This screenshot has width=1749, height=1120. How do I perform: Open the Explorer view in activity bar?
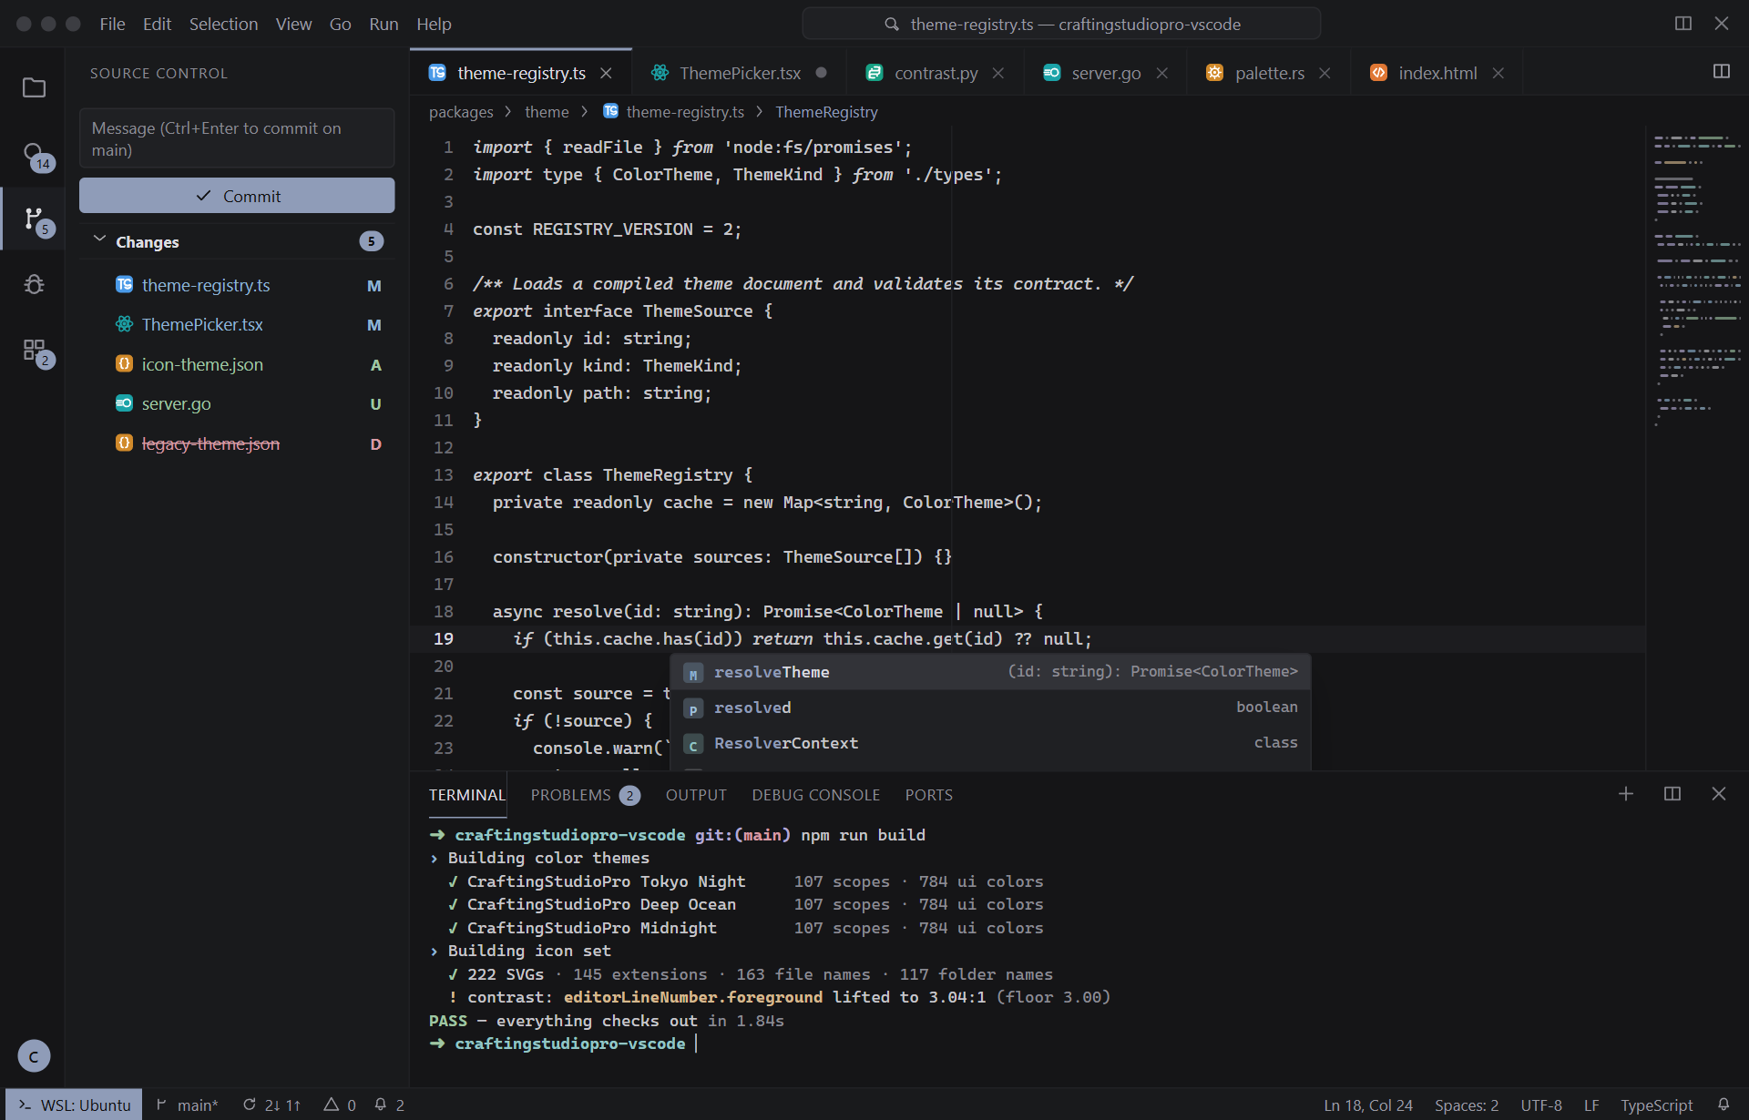pyautogui.click(x=34, y=87)
